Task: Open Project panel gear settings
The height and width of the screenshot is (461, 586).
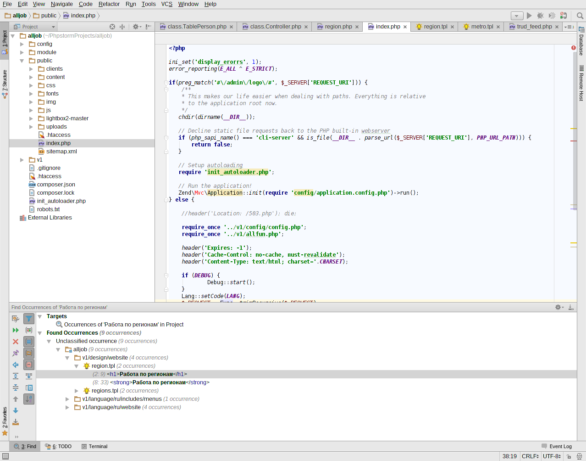Action: [x=137, y=27]
